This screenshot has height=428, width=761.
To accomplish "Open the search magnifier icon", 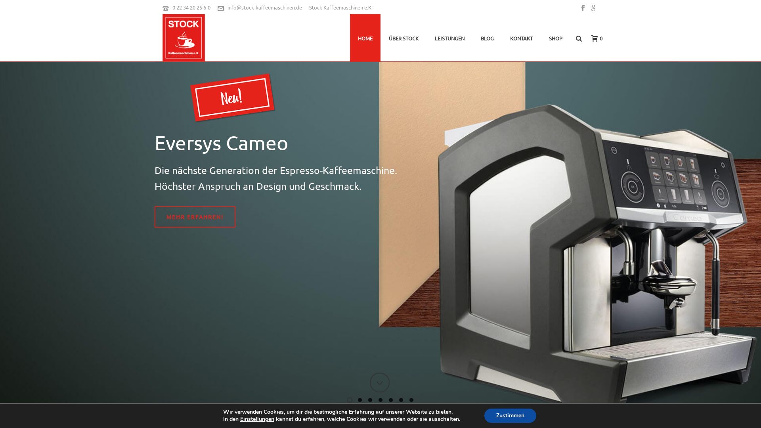I will point(579,38).
